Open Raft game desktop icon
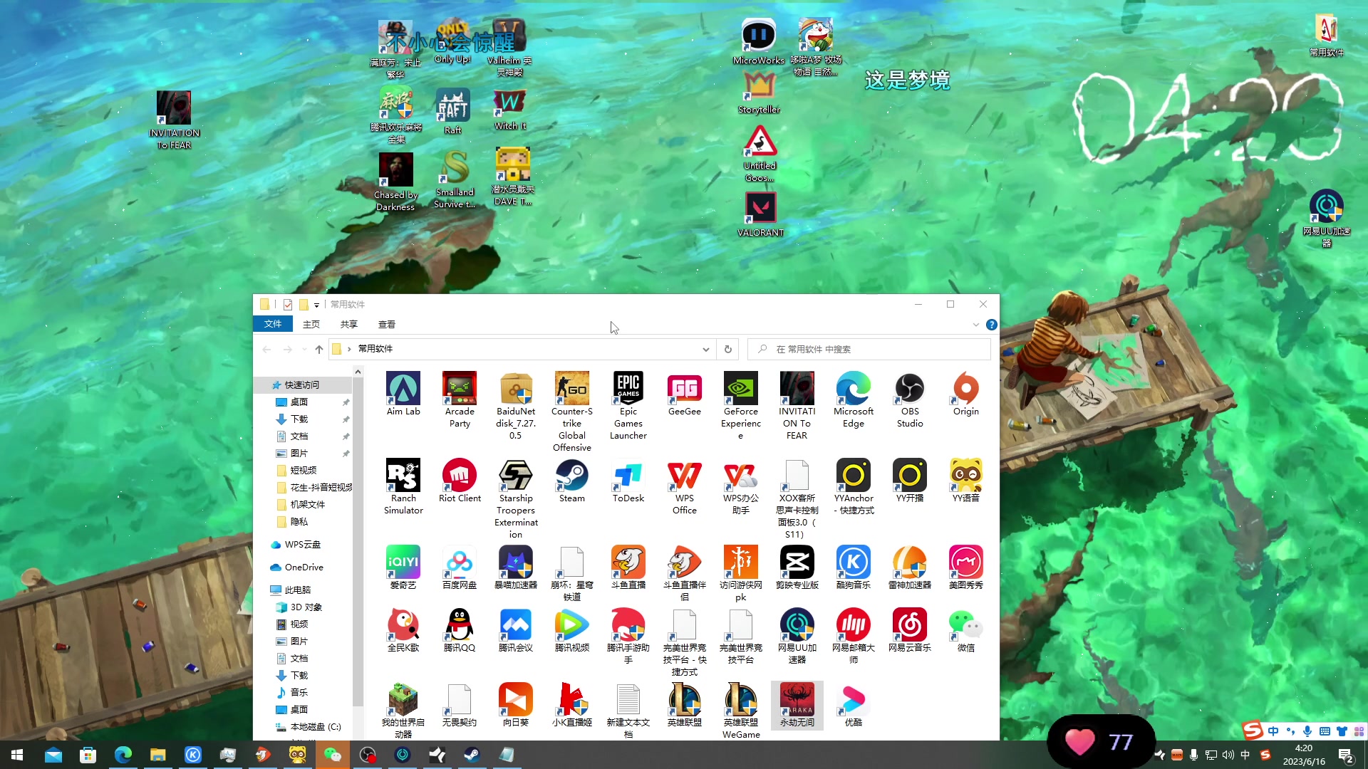 pos(453,112)
